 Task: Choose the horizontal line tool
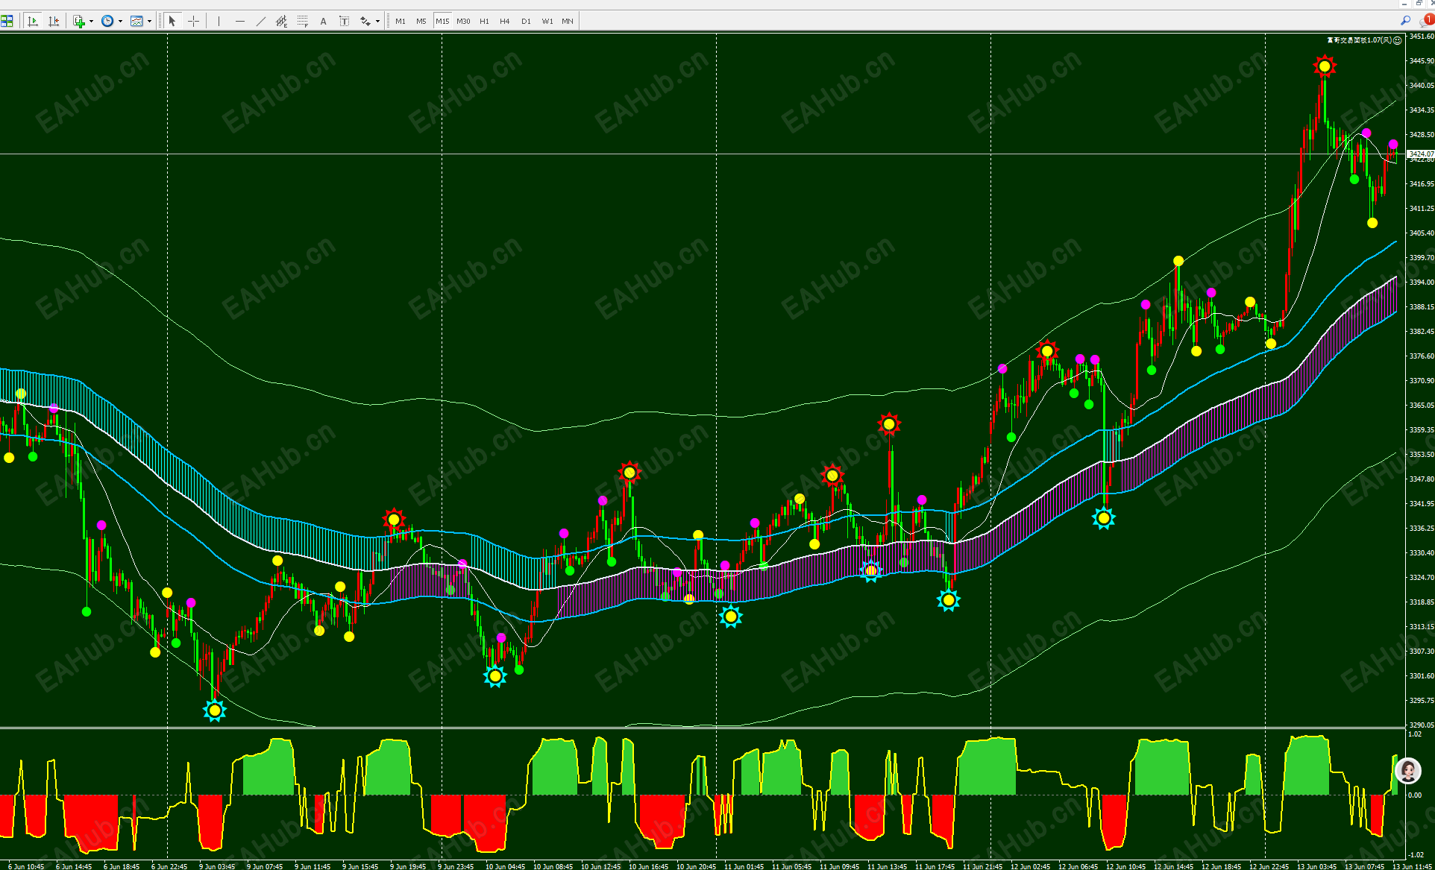[x=239, y=21]
